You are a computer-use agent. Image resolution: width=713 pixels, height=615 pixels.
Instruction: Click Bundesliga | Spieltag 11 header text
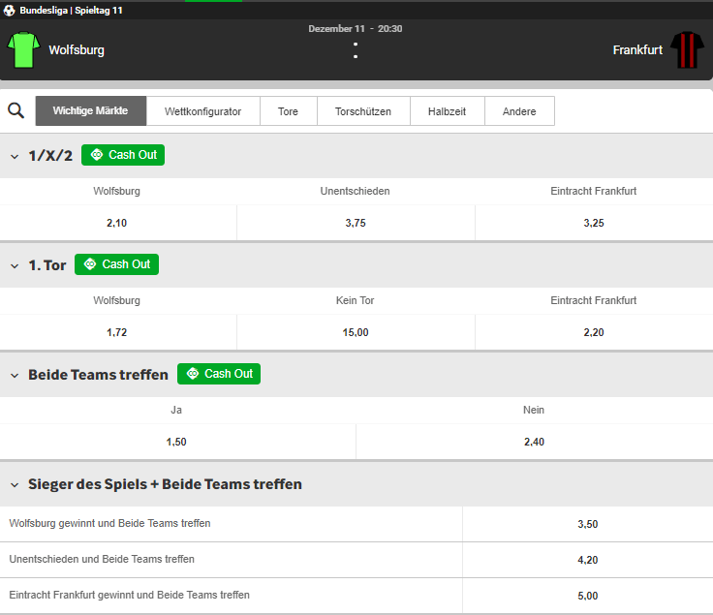tap(72, 11)
